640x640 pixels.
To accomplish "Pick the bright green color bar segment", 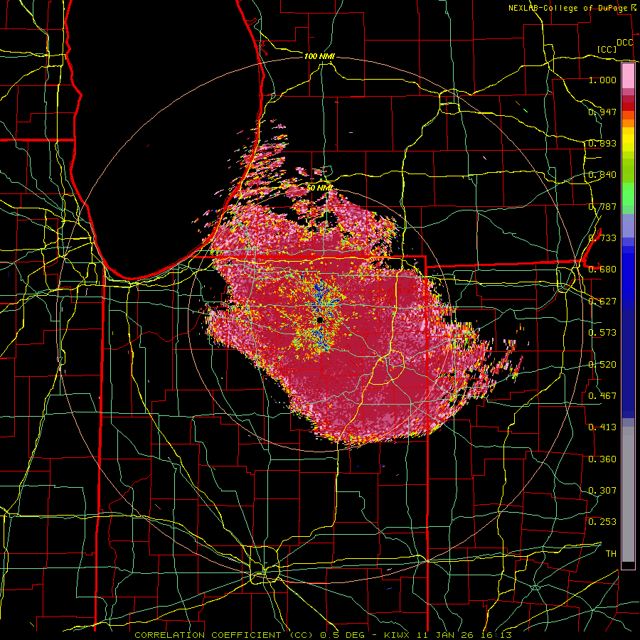I will tap(628, 194).
